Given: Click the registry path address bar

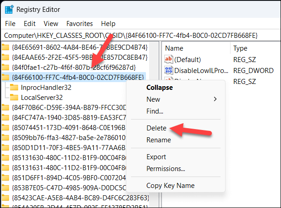Looking at the screenshot, I should pos(136,35).
